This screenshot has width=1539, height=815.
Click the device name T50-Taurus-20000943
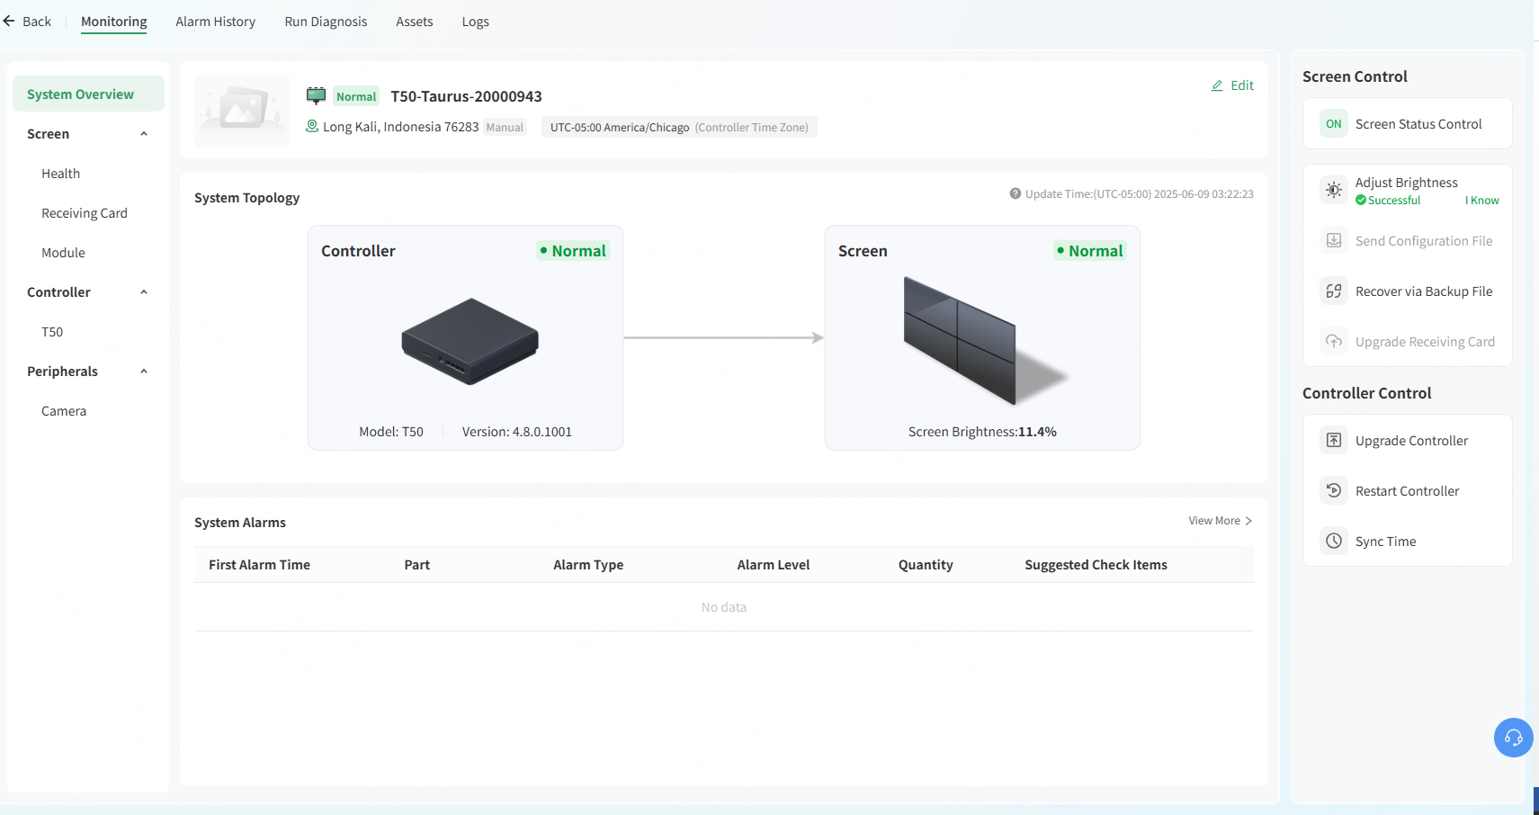pos(466,96)
